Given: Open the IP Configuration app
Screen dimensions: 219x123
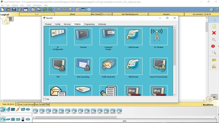Looking at the screenshot, I should [58, 37].
